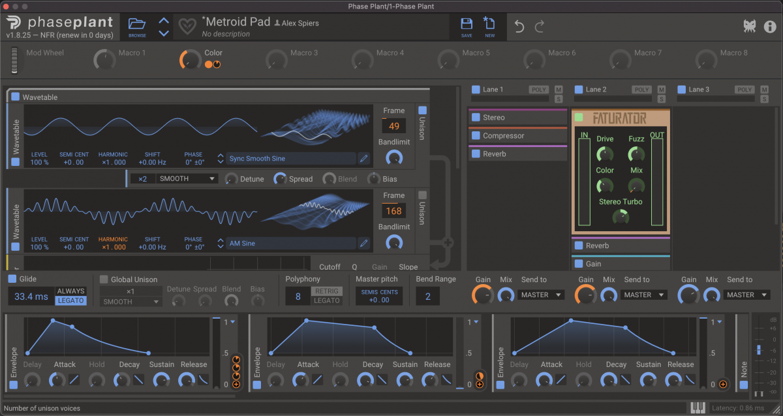Mute Lane 1 with its M button

point(559,89)
